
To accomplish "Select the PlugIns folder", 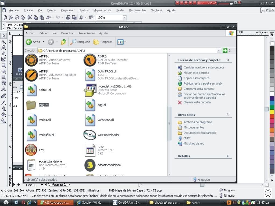I will (38, 105).
